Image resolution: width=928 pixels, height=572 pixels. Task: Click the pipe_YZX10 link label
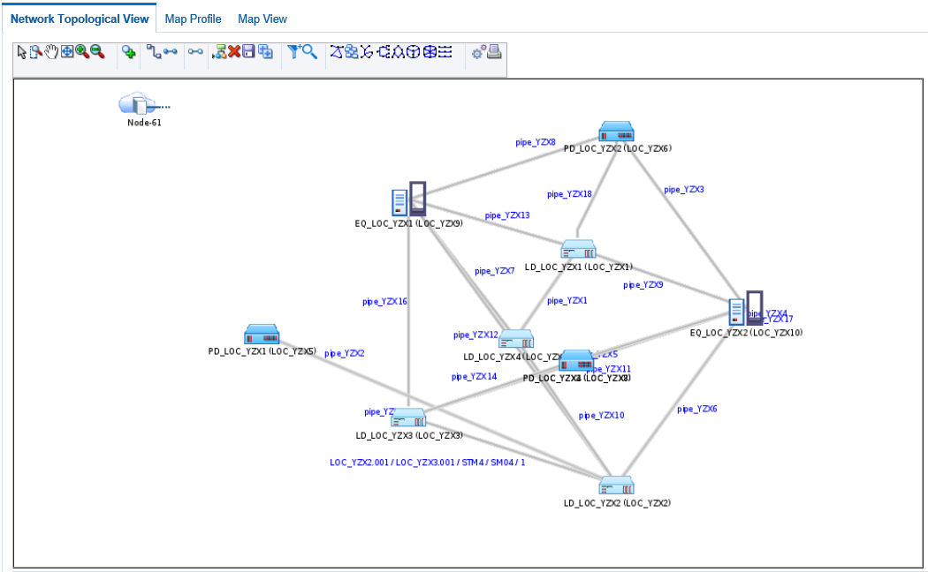click(x=601, y=416)
